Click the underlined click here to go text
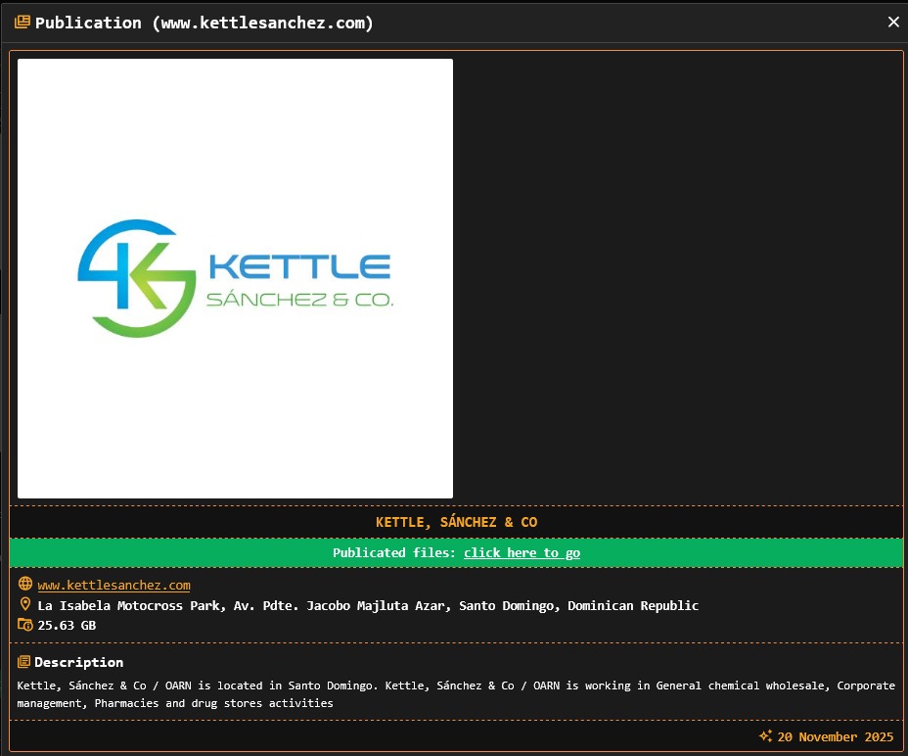908x756 pixels. [x=522, y=552]
